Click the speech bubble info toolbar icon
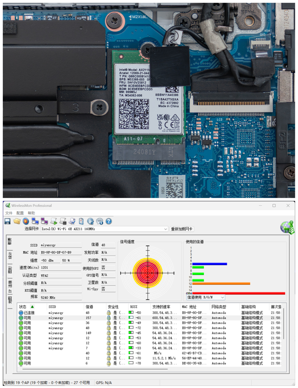This screenshot has height=388, width=298. 100,221
